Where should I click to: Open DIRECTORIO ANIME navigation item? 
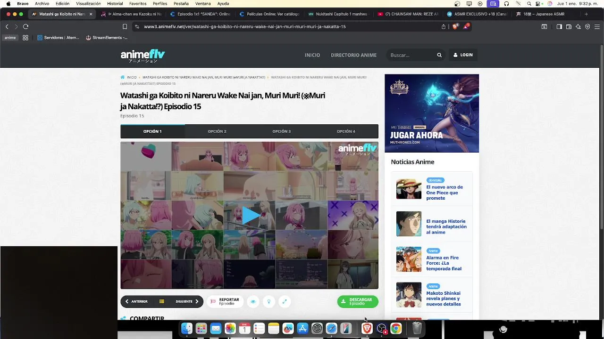353,55
